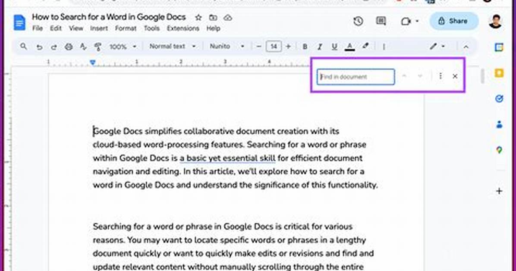Open the move-to-folder icon
The width and height of the screenshot is (516, 271).
[x=213, y=17]
